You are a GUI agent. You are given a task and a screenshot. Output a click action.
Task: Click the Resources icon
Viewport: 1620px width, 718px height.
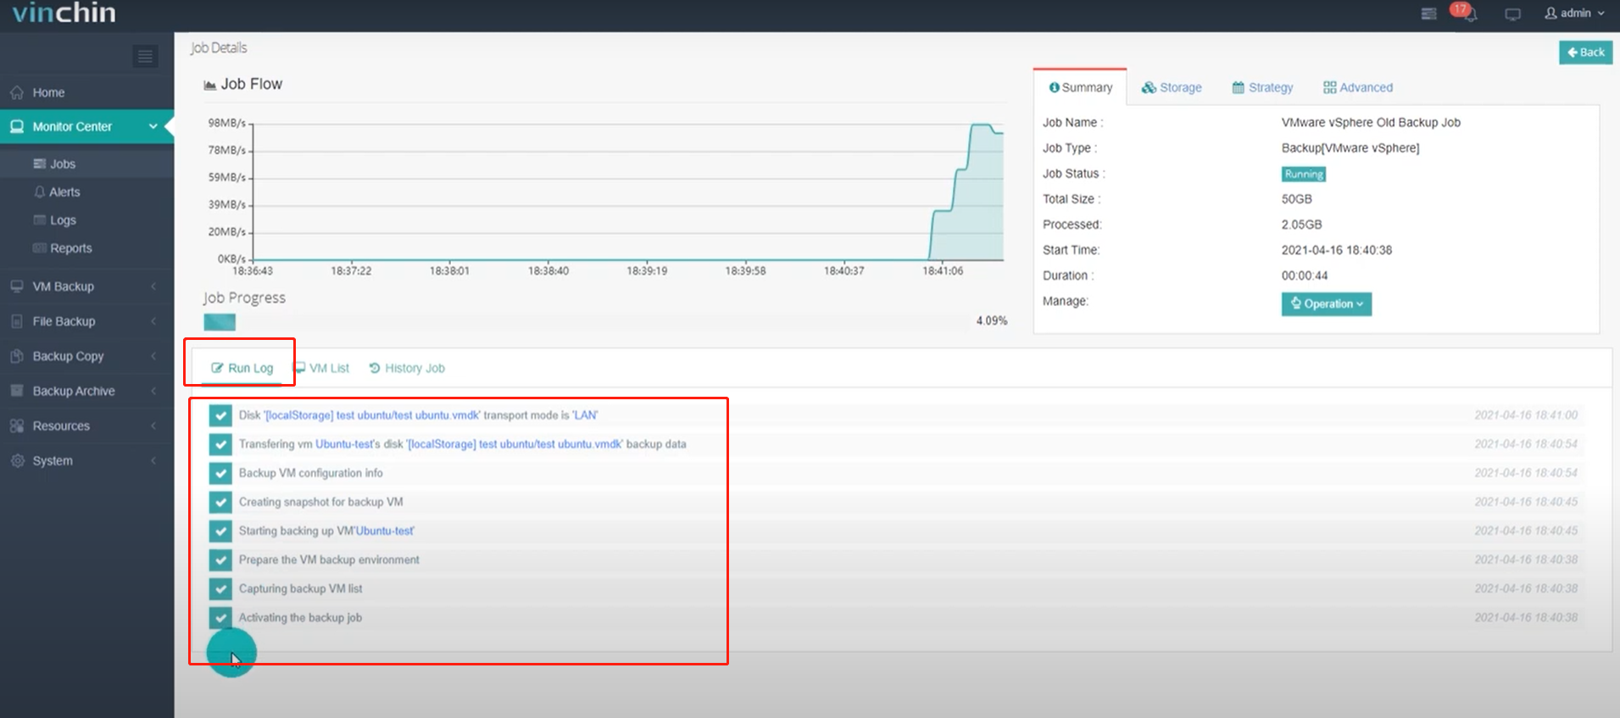(x=17, y=426)
